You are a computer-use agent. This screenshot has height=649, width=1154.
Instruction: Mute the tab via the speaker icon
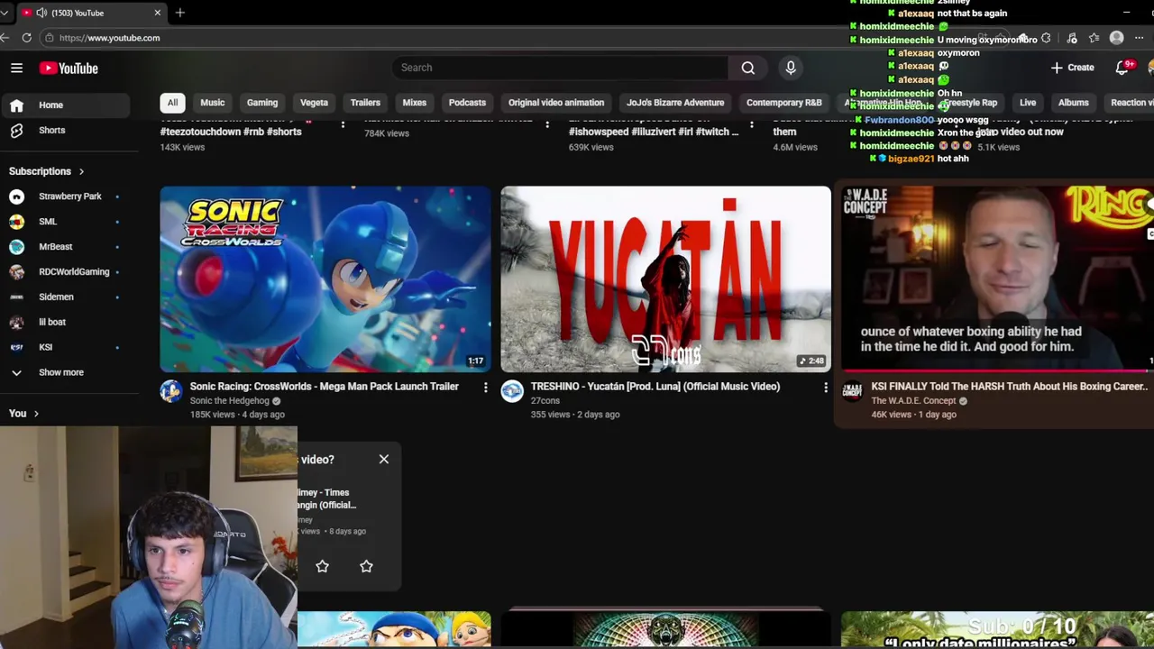click(x=41, y=13)
